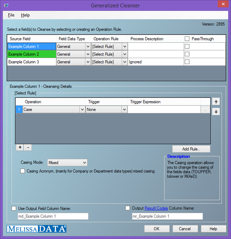
Task: Click the md_Example Column 1 text field
Action: click(53, 216)
